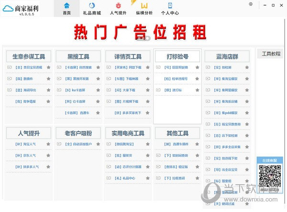Open the 【补】拼多多人气 tool link
The image size is (287, 212).
pos(27,167)
